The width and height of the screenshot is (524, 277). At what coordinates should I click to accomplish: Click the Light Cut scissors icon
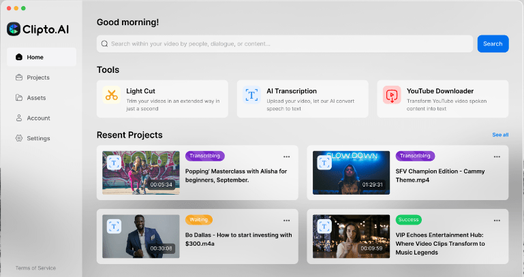pos(112,95)
